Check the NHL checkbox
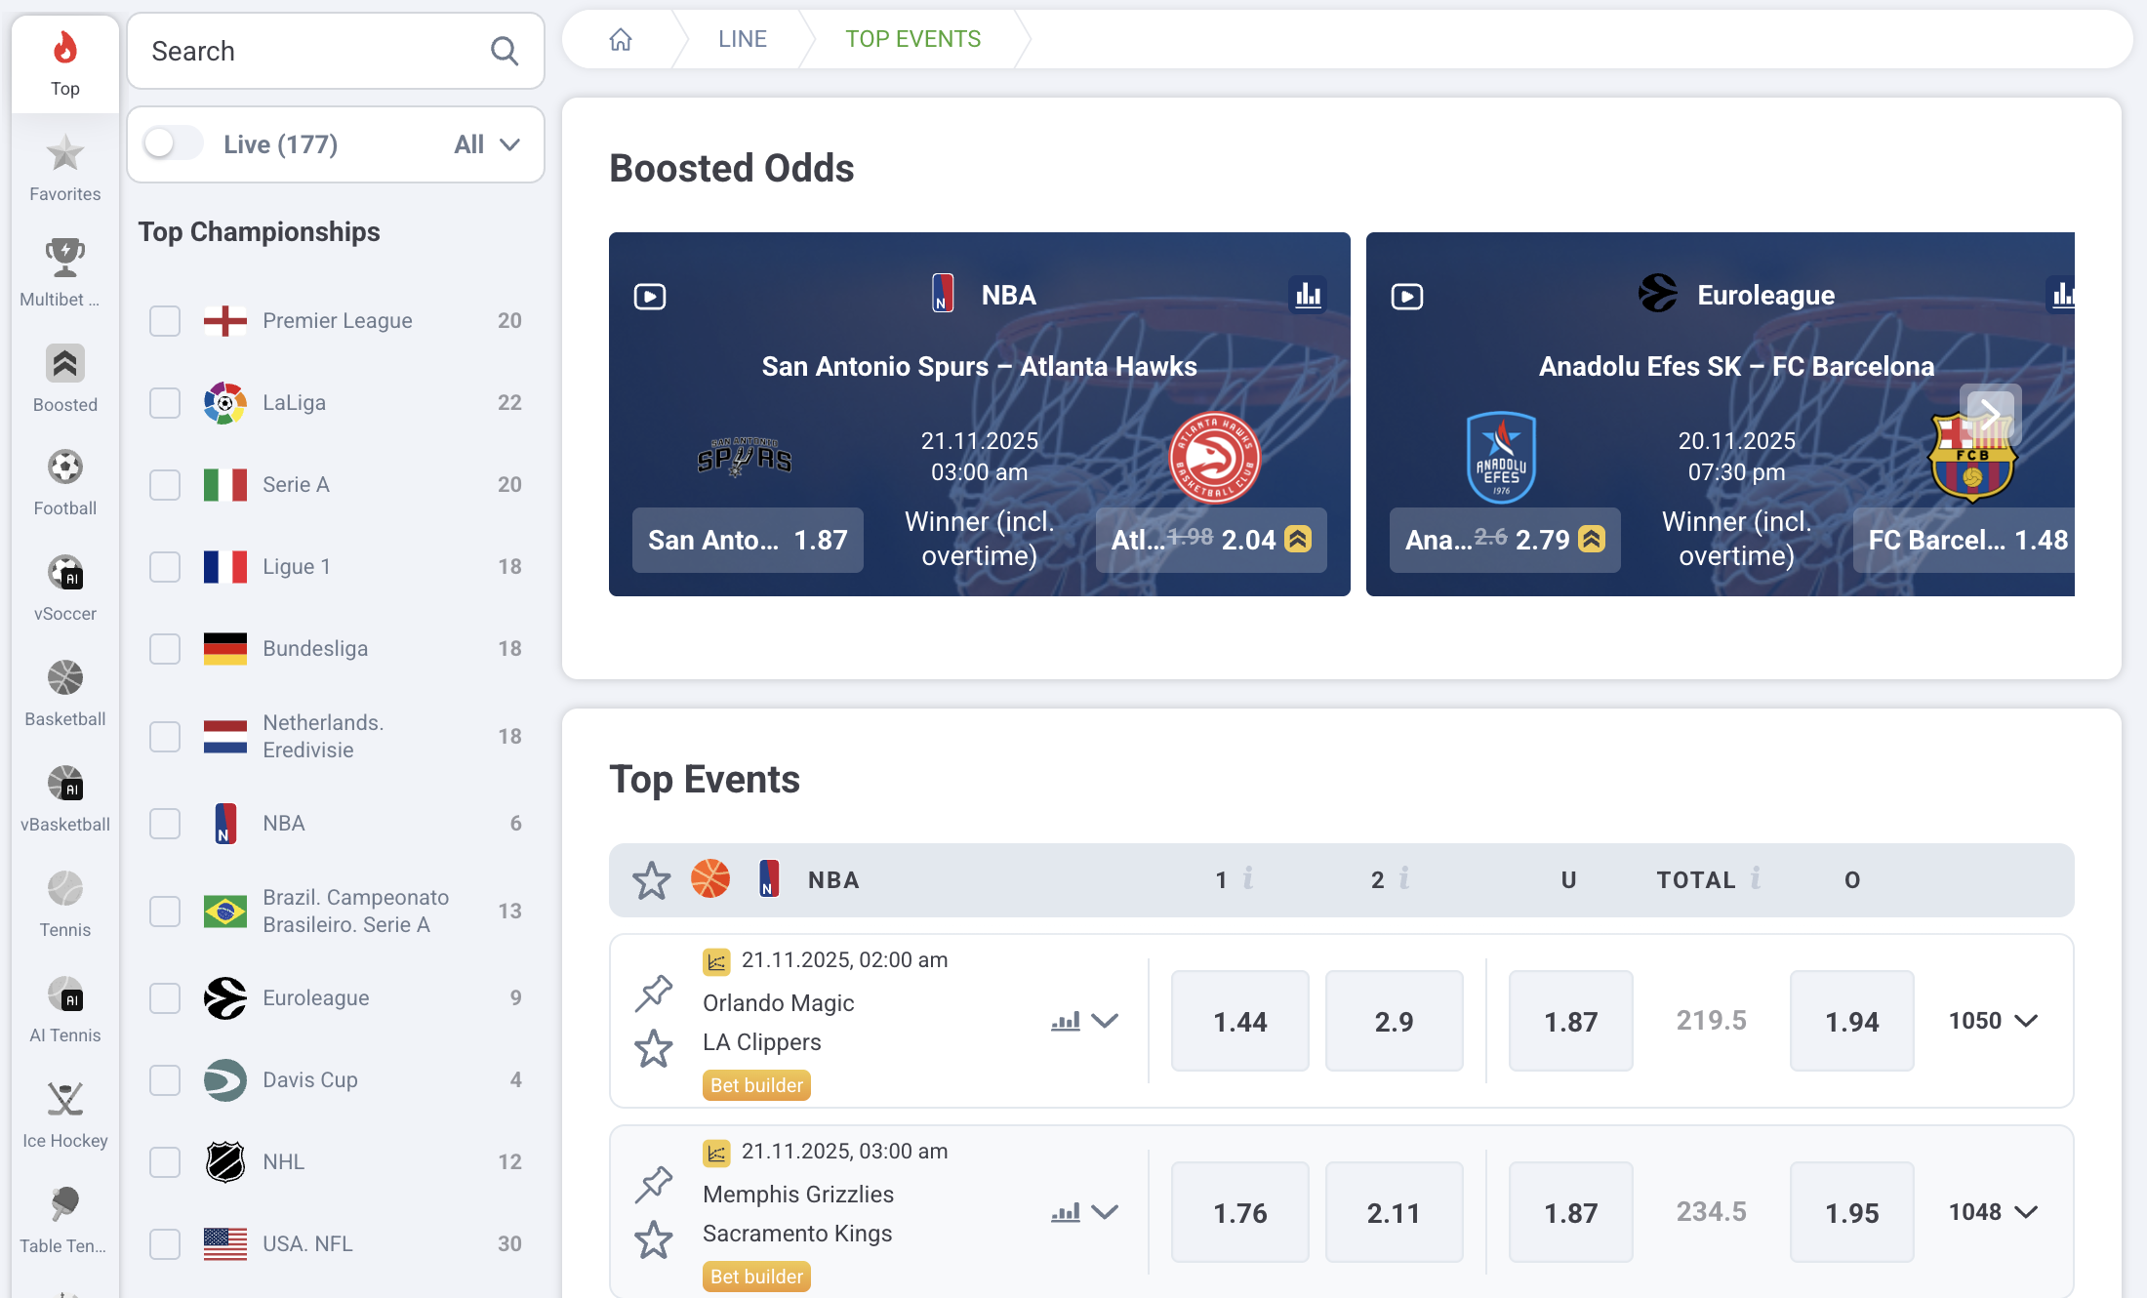 [x=165, y=1162]
